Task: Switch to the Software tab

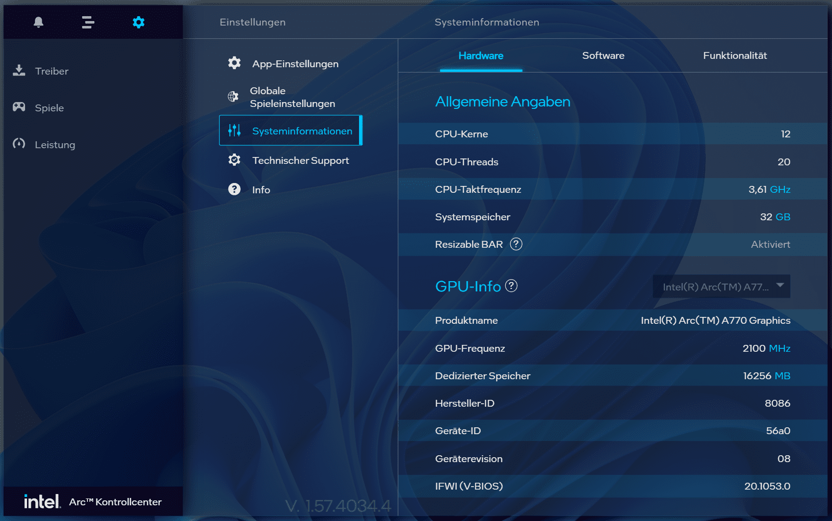Action: click(x=603, y=56)
